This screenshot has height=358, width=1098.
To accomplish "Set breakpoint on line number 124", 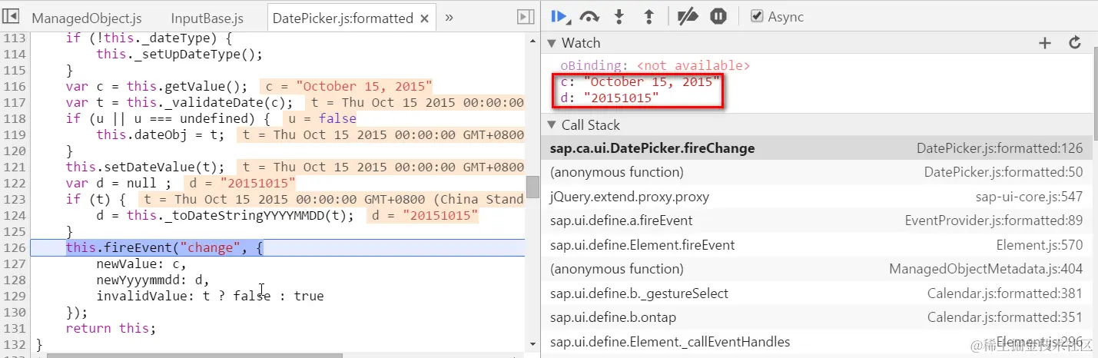I will (x=13, y=215).
